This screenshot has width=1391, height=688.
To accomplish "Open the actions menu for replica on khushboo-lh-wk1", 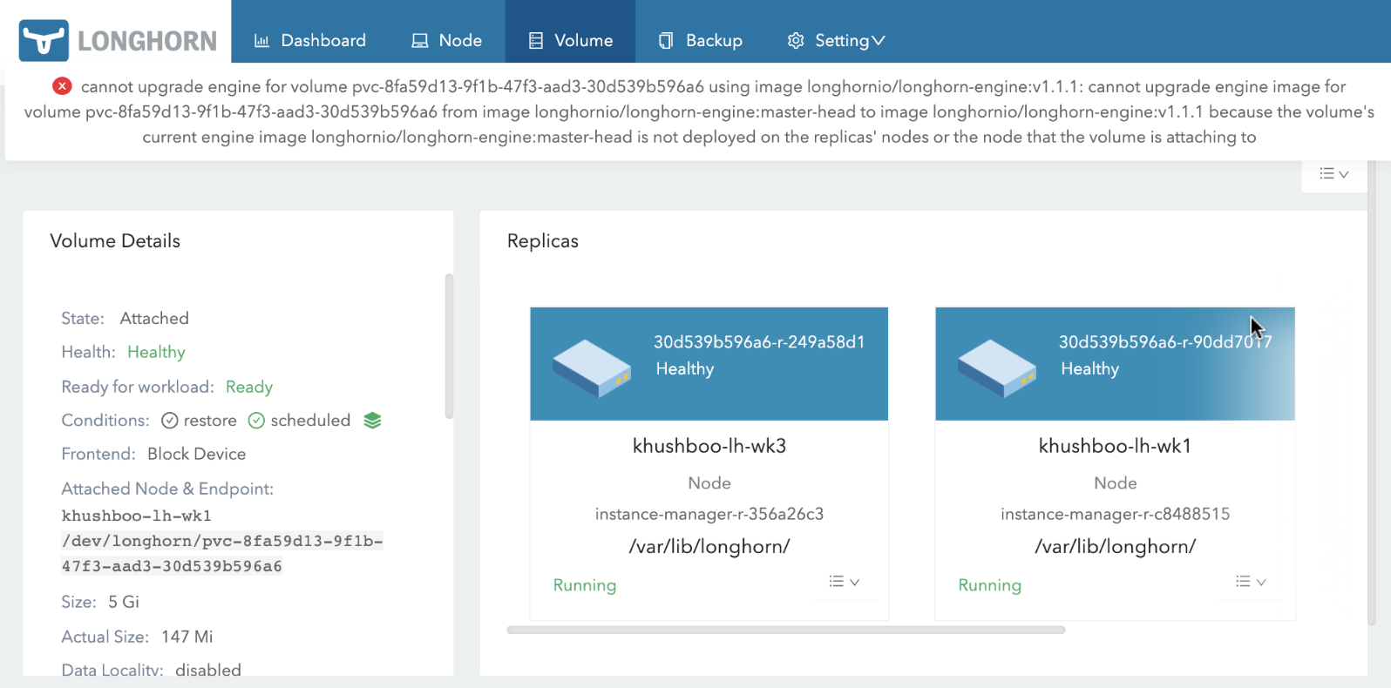I will pos(1251,582).
